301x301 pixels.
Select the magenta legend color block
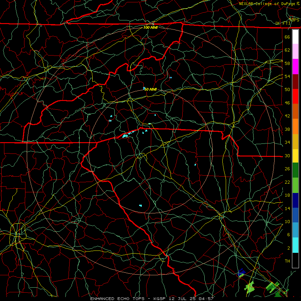[x=295, y=67]
